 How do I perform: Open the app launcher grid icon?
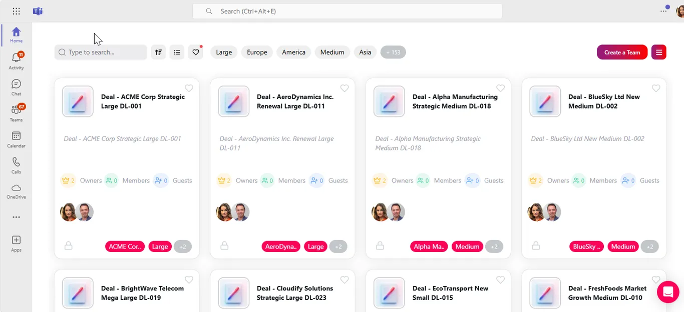click(16, 11)
